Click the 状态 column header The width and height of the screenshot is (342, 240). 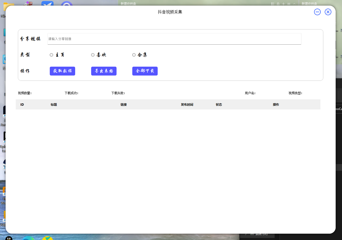[219, 104]
